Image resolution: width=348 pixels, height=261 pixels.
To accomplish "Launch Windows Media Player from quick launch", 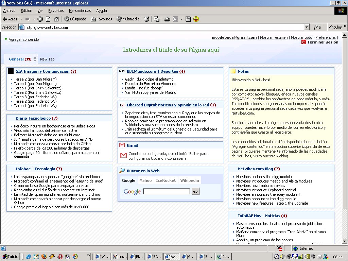I will coord(75,257).
